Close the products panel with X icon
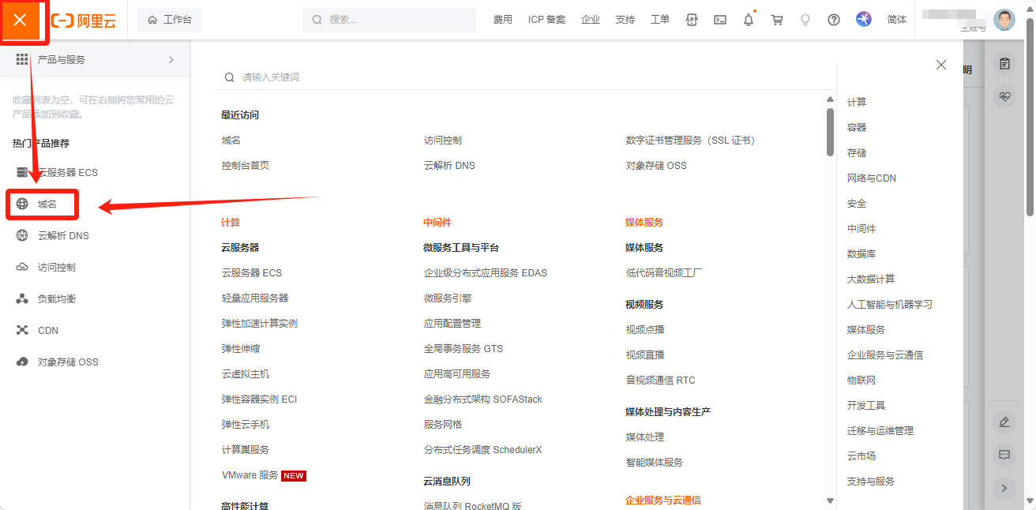 point(940,65)
